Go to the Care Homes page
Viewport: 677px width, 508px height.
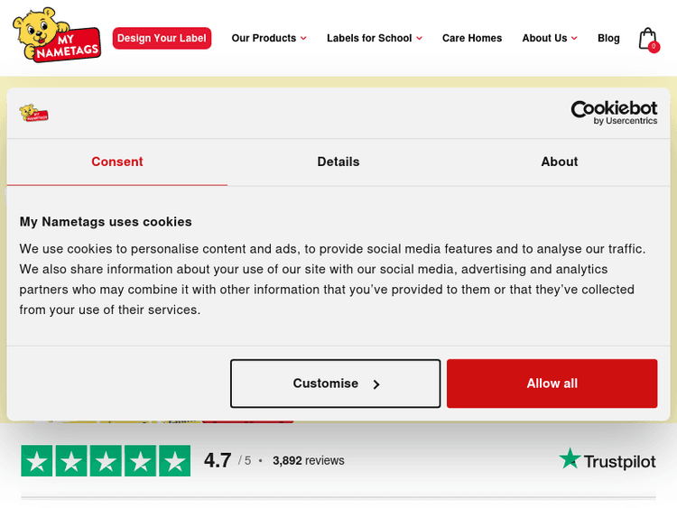pos(472,38)
